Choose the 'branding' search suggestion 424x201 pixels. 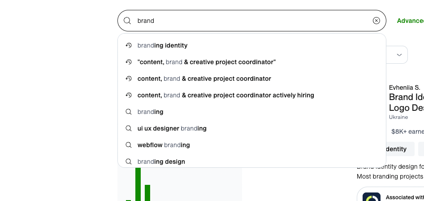(252, 112)
